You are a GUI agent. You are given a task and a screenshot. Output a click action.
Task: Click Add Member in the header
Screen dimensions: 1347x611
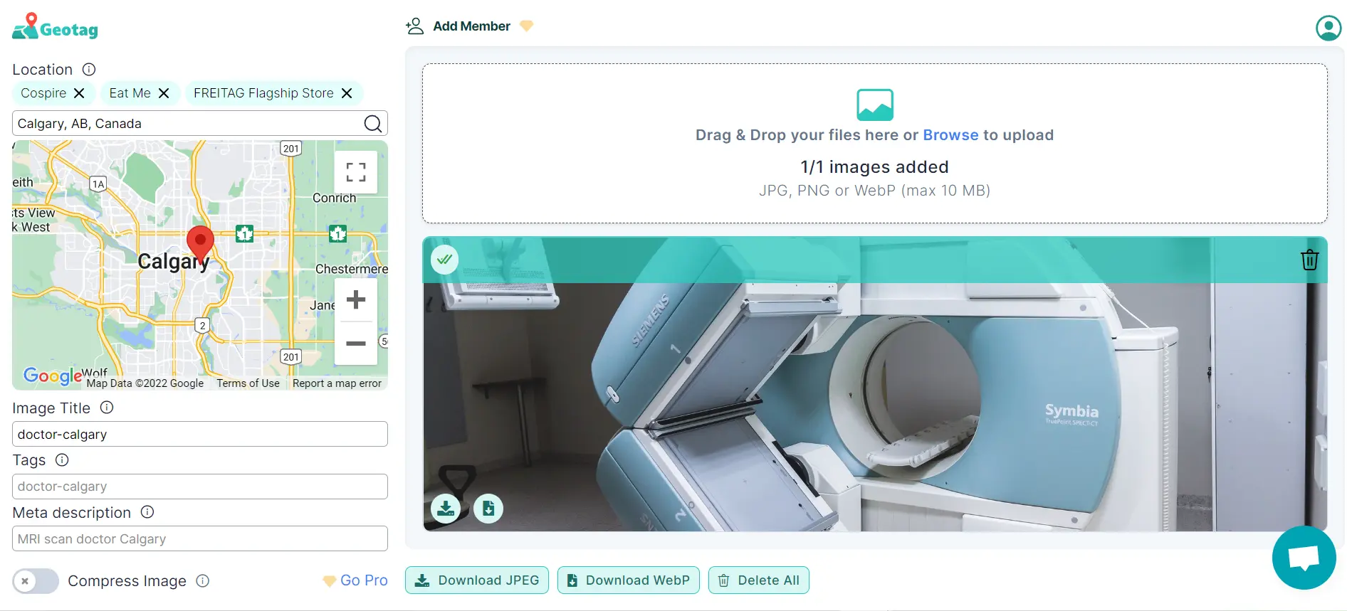coord(471,26)
